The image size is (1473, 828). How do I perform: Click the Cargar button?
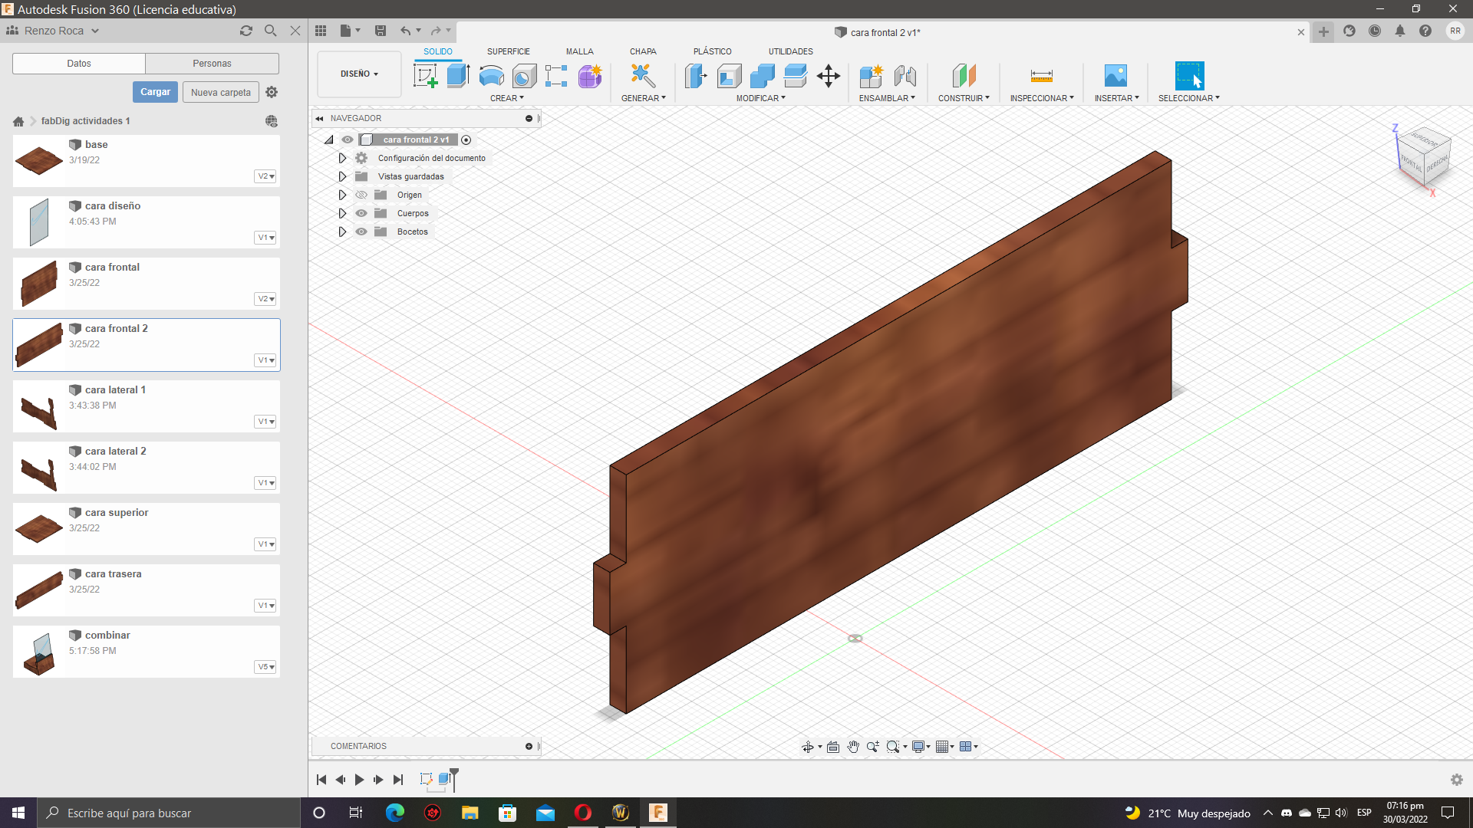click(155, 92)
